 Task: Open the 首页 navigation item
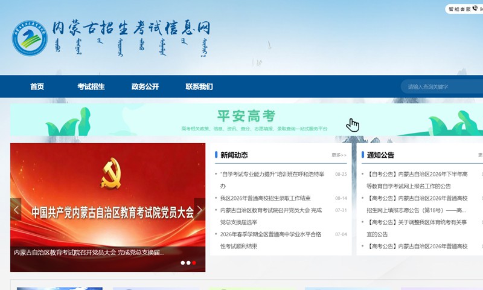37,86
